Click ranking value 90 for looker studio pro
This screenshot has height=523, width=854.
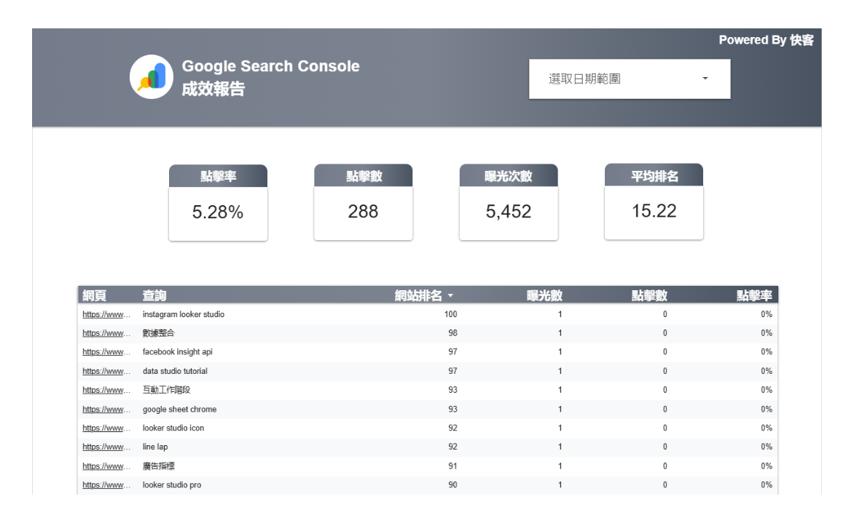coord(453,485)
